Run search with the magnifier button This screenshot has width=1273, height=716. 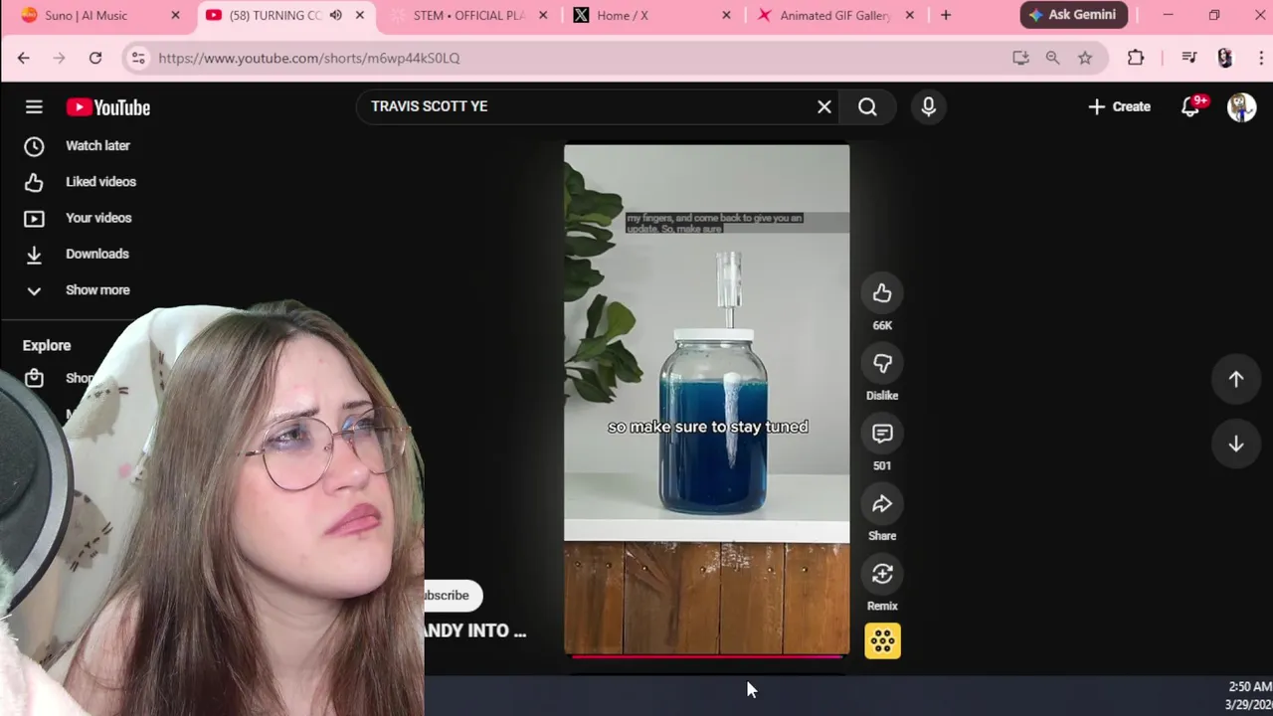click(x=867, y=106)
